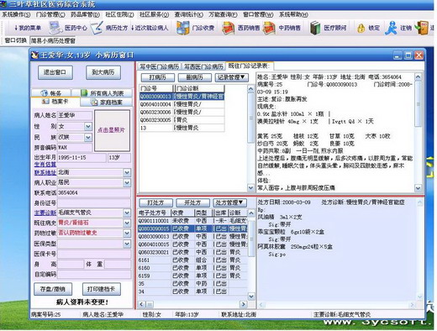Click the 到大病历 button
The height and width of the screenshot is (331, 437).
[103, 72]
